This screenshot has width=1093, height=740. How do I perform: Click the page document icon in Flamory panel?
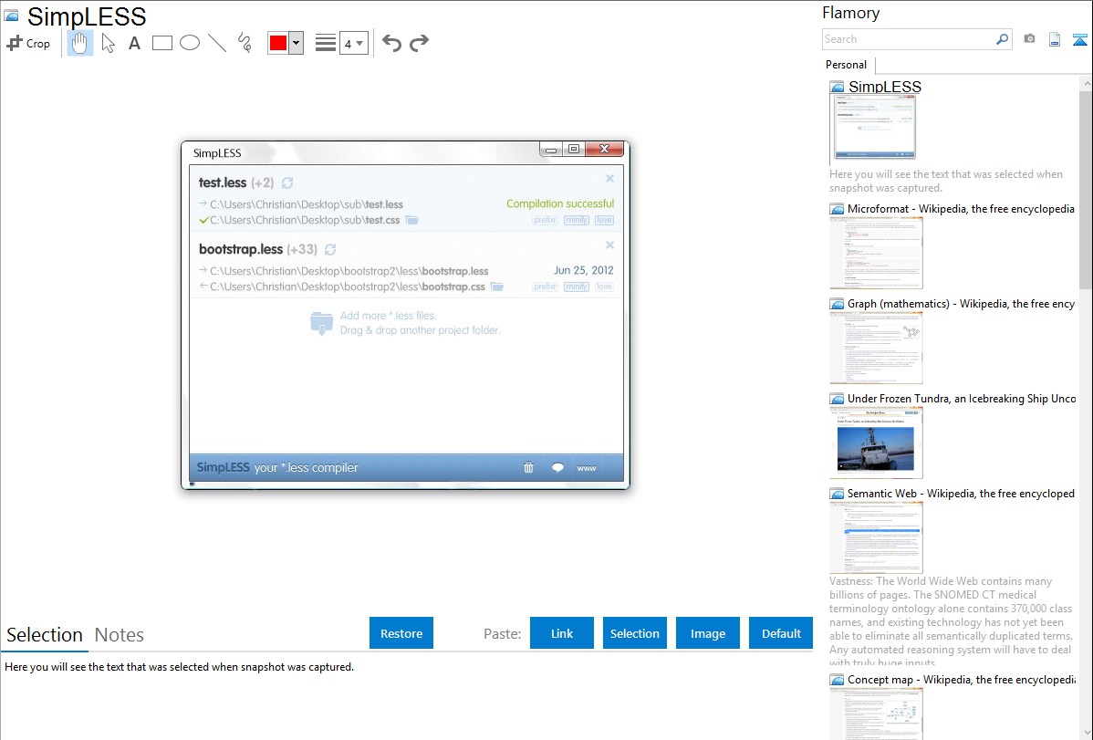[x=1055, y=39]
